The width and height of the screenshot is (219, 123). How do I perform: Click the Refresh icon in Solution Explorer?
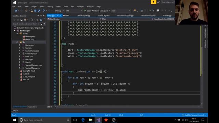(x=41, y=20)
